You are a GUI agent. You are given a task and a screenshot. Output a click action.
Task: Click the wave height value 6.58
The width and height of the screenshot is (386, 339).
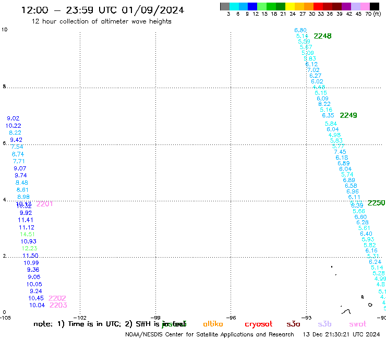click(x=351, y=186)
